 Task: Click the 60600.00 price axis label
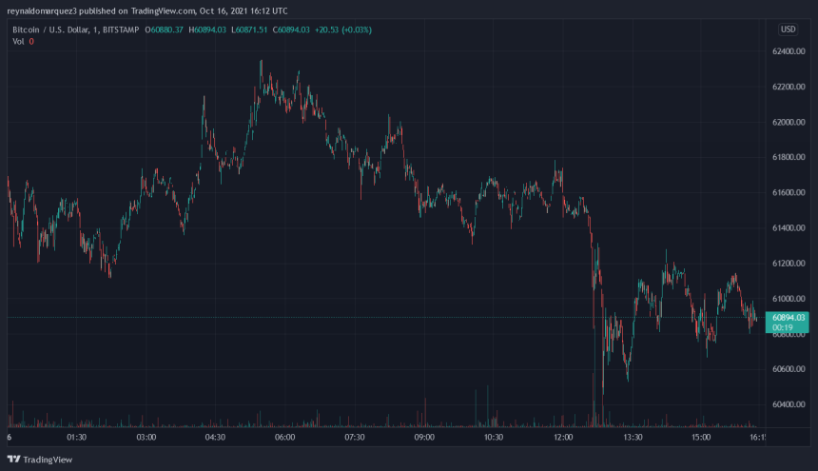click(x=789, y=369)
